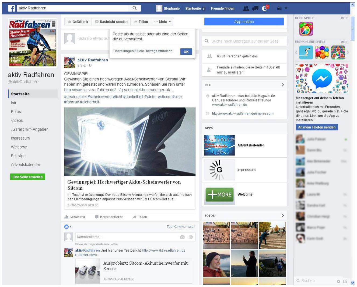This screenshot has height=287, width=357.
Task: Click "6.731 Personen gefällt das"
Action: point(237,56)
